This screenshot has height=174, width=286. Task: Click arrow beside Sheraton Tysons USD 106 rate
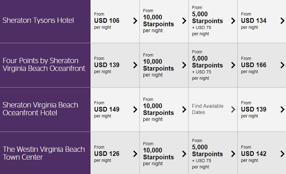[x=135, y=21]
